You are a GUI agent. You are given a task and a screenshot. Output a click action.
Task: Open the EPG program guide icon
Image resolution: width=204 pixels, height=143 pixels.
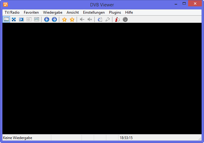point(37,19)
